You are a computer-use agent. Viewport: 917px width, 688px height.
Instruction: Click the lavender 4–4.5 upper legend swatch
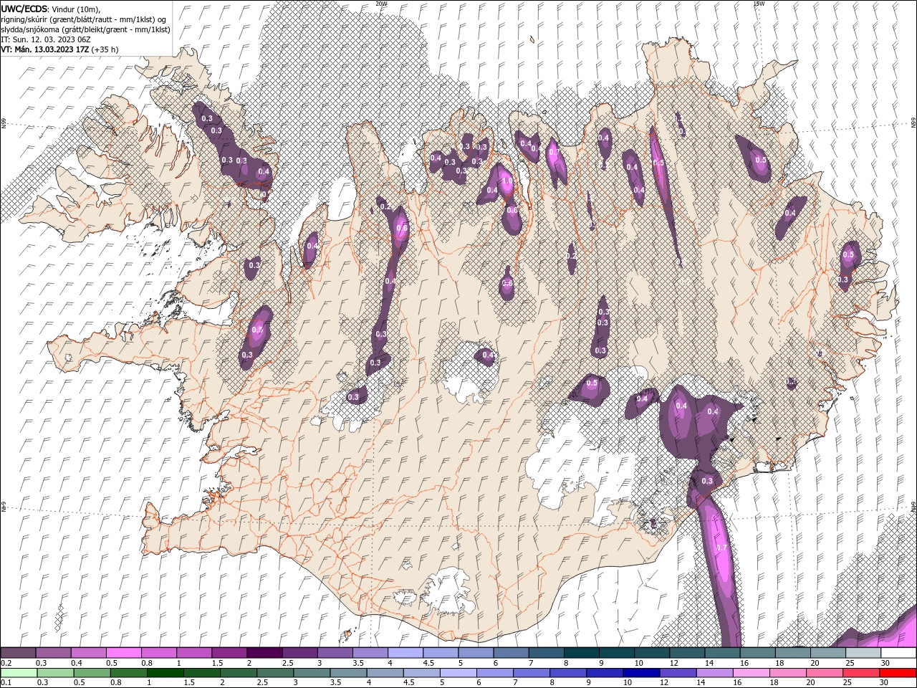pos(405,653)
